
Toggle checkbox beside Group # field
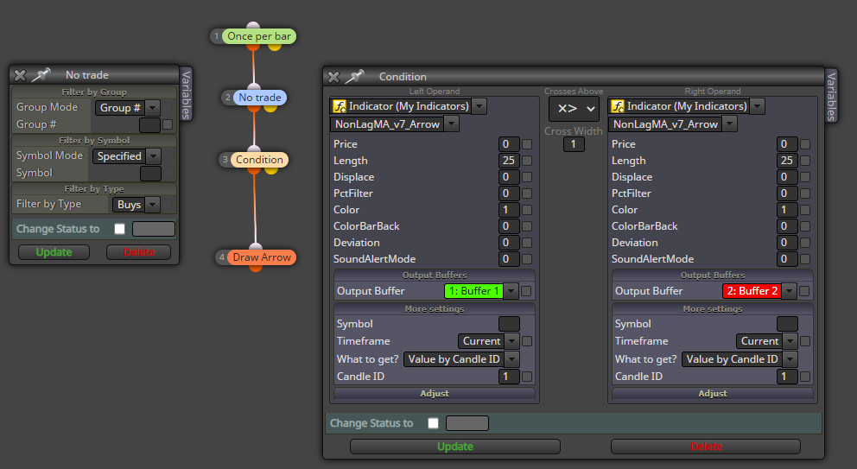point(168,124)
